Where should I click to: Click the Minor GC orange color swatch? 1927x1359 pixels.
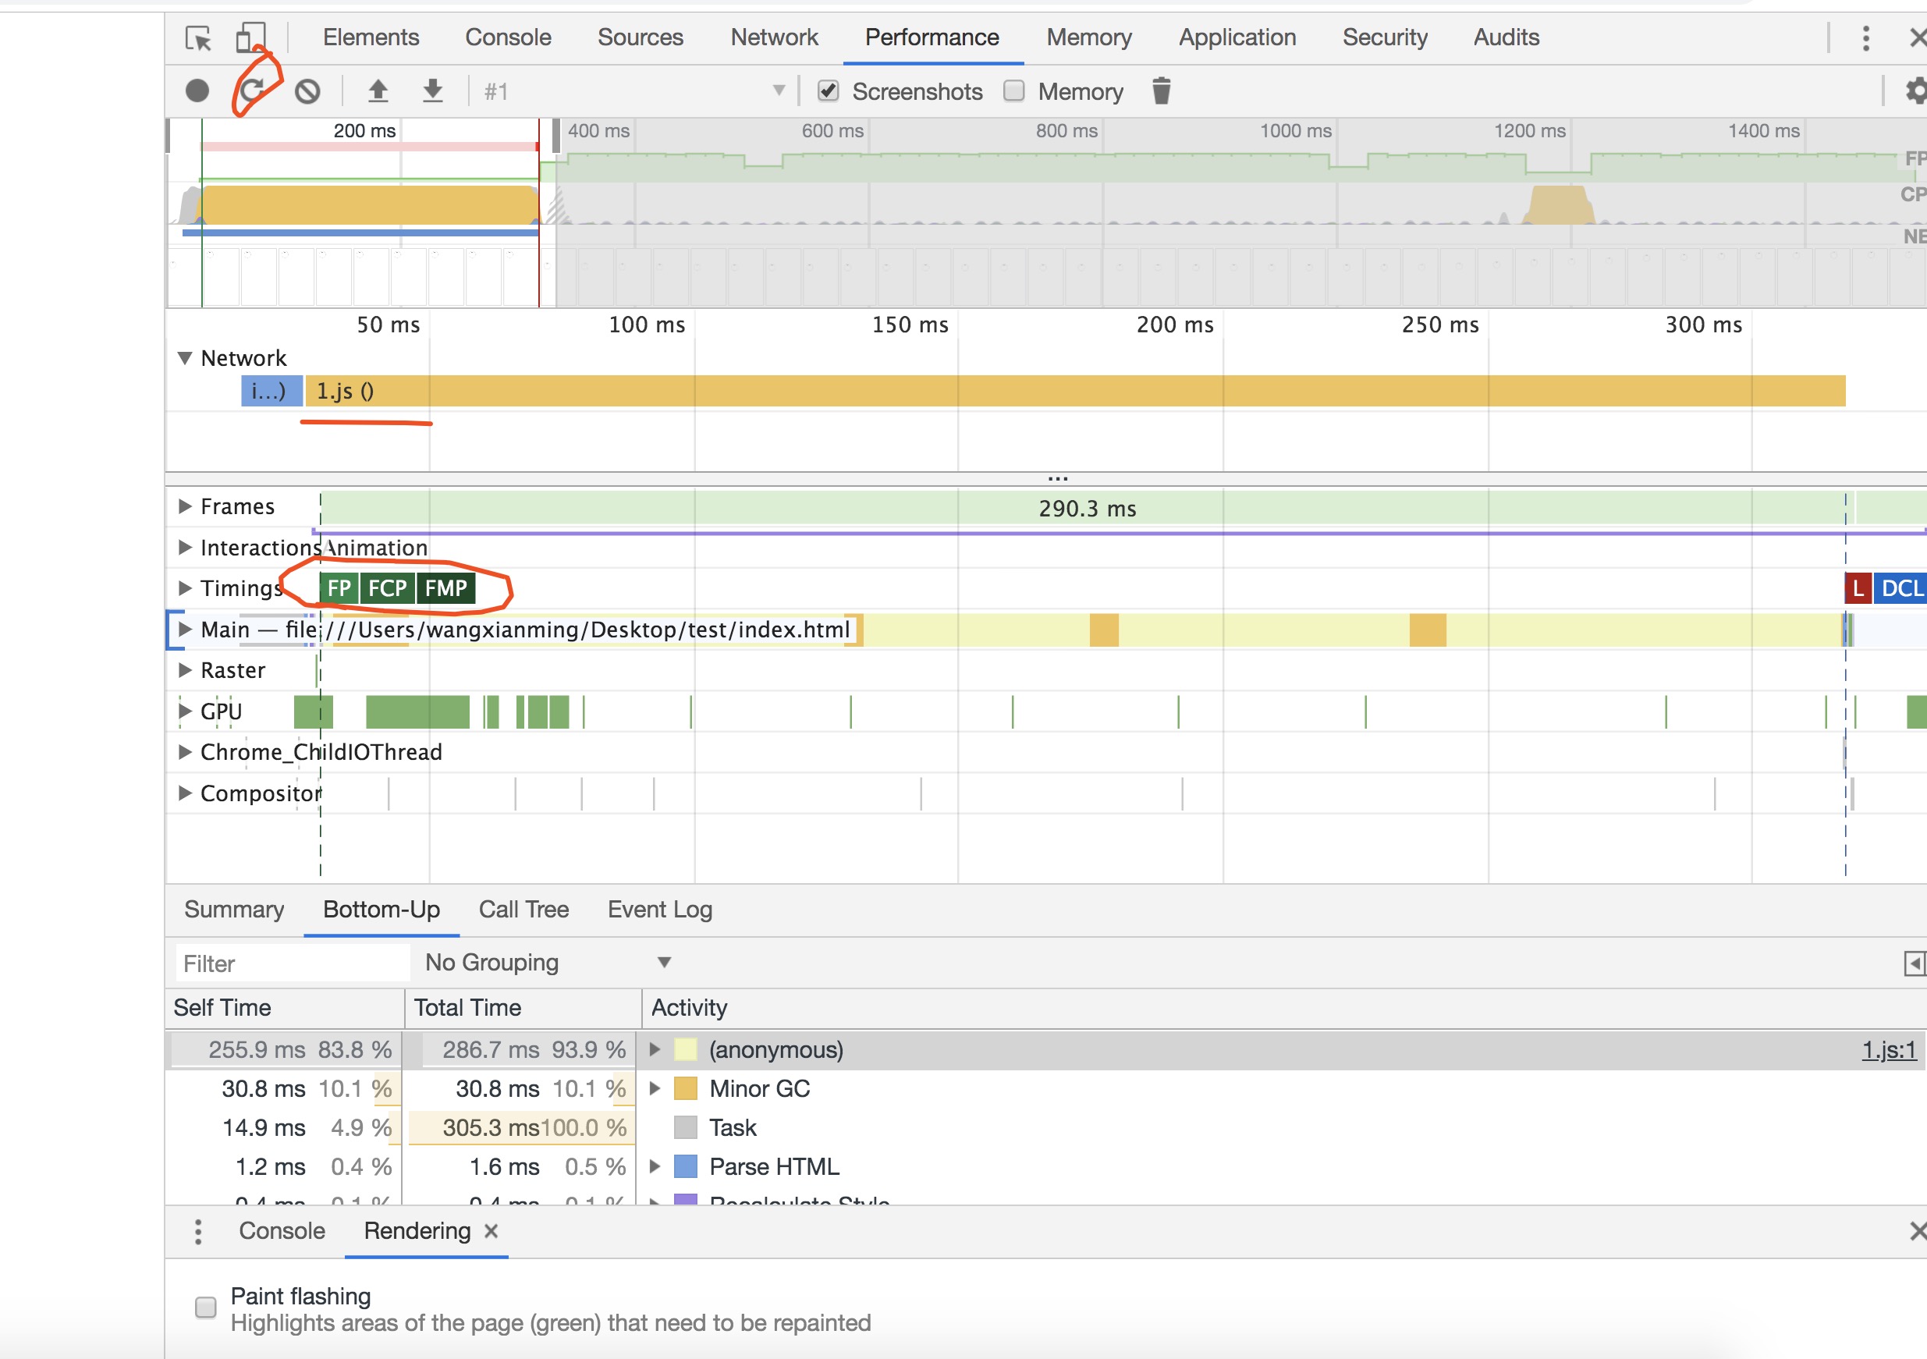[x=686, y=1089]
